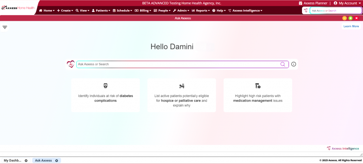
Task: Click the agency name header text
Action: [x=181, y=3]
